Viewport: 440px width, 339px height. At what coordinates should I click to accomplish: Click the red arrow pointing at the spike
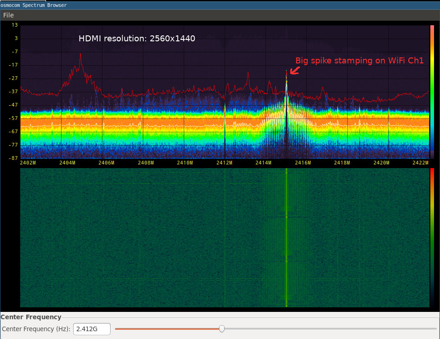pos(295,70)
